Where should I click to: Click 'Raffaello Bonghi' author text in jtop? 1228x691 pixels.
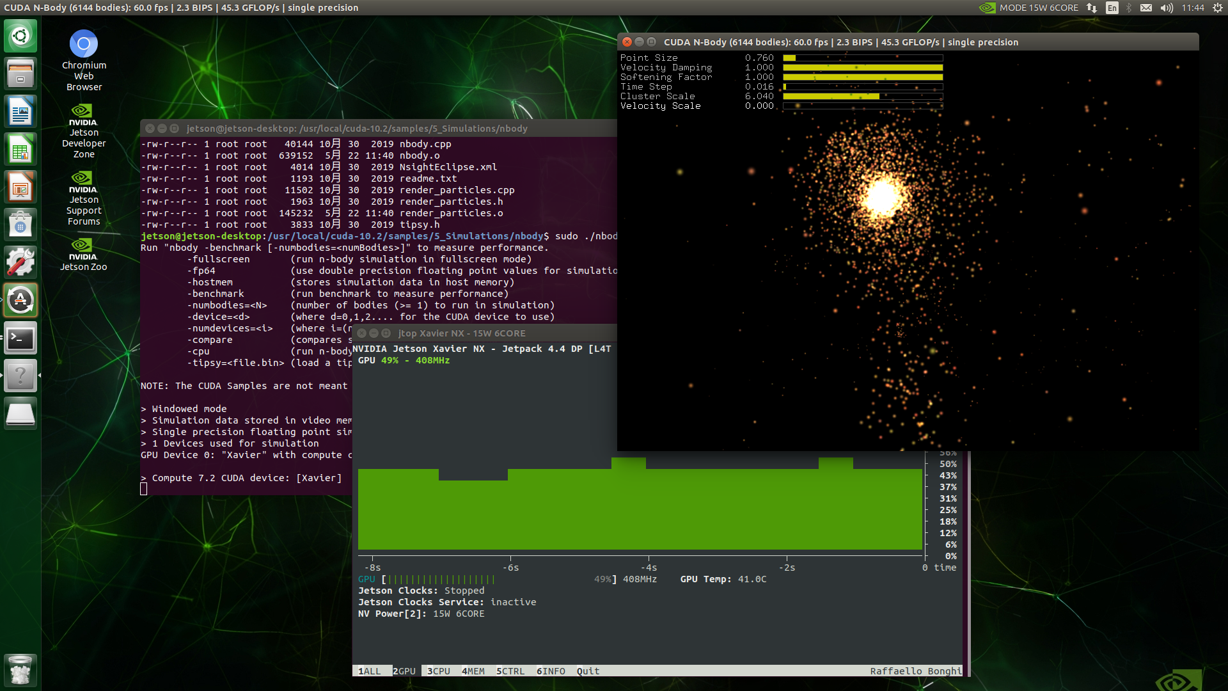coord(915,671)
